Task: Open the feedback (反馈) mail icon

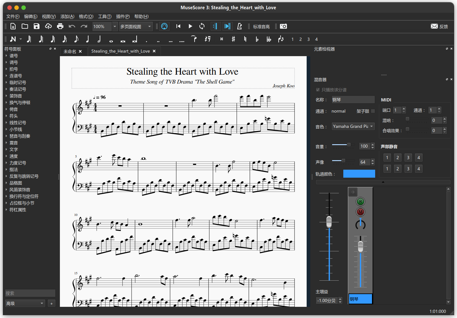Action: point(434,26)
